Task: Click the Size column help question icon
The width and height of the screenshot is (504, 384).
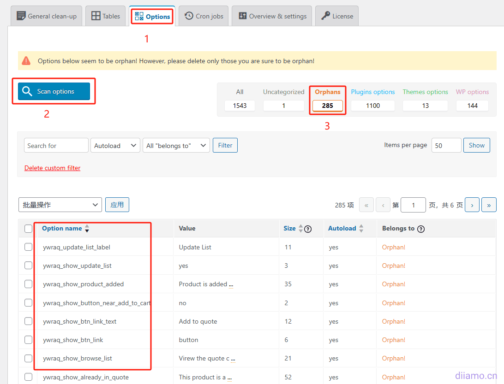Action: pyautogui.click(x=308, y=229)
